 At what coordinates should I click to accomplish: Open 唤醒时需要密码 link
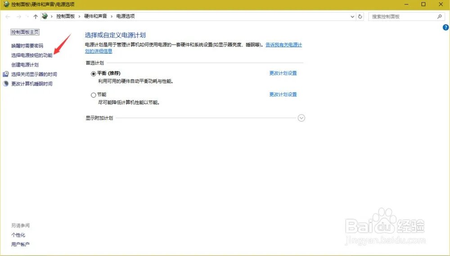tap(27, 46)
